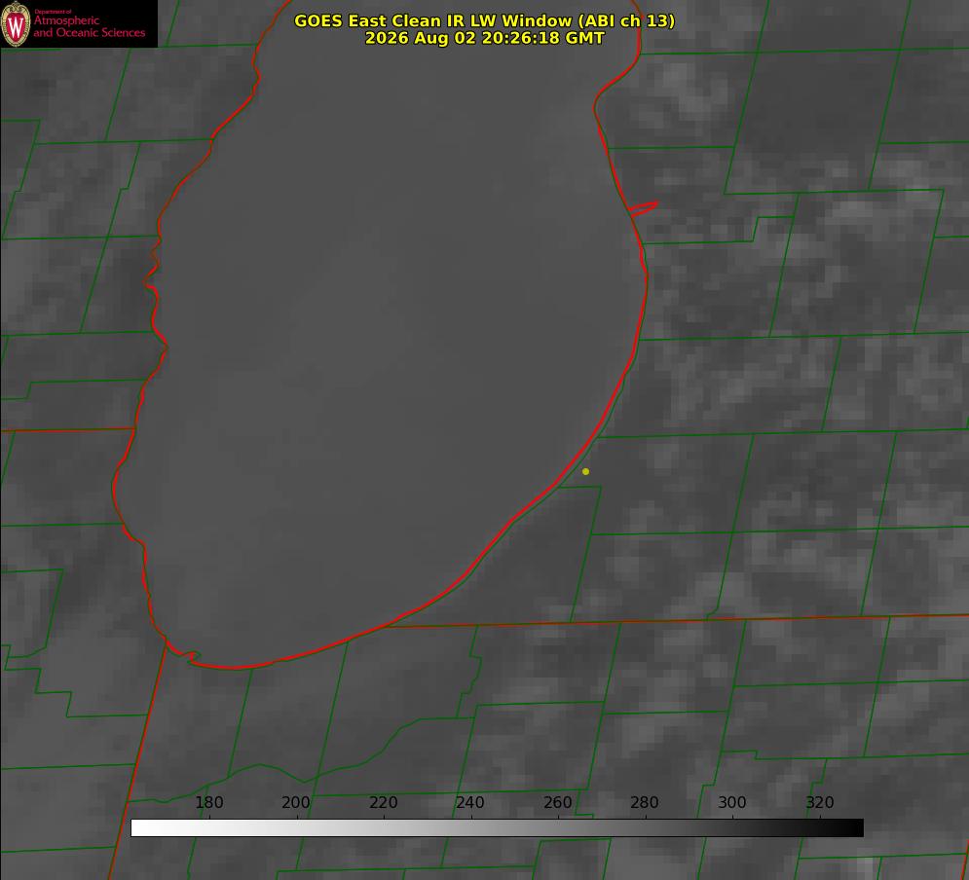This screenshot has height=880, width=969.
Task: Click the 2026 Aug 02 timestamp text
Action: click(x=485, y=38)
